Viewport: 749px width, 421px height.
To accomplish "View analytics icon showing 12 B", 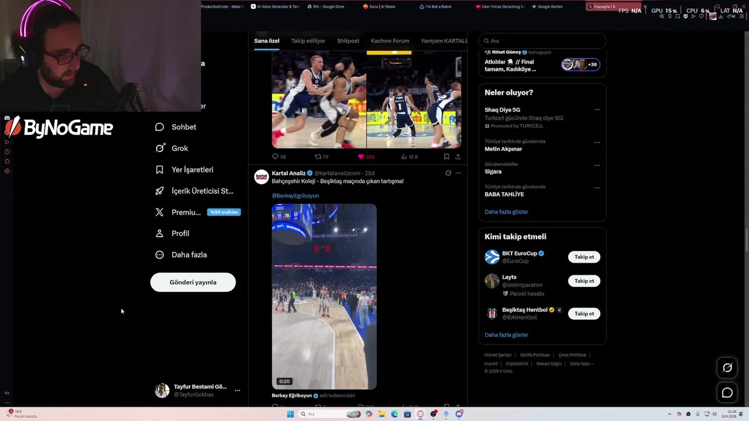I will coord(404,157).
